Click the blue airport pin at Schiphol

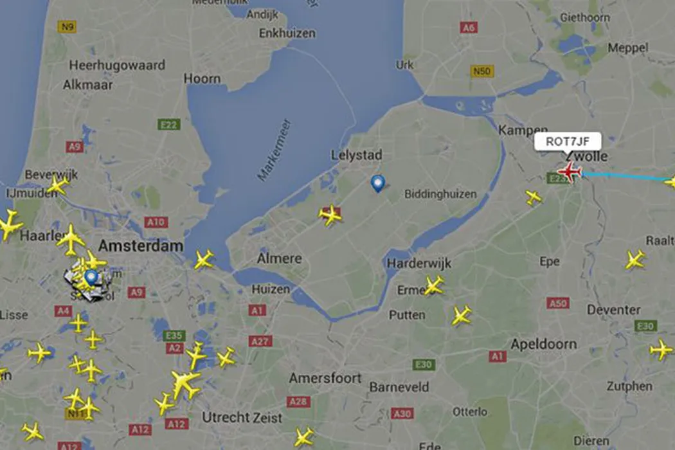coord(91,278)
